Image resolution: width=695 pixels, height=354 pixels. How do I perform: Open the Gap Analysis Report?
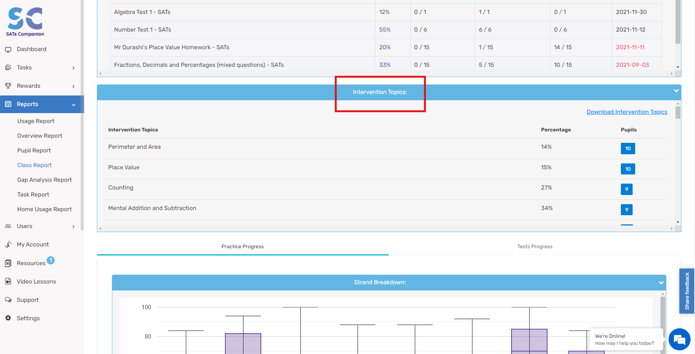click(44, 180)
